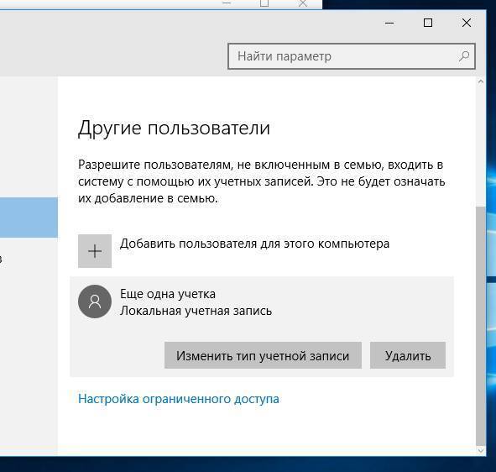Open "Настройка ограниченного доступа" link
This screenshot has width=496, height=472.
click(179, 399)
